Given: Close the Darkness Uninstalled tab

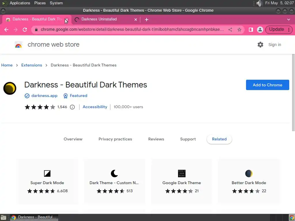Looking at the screenshot, I should tap(136, 20).
